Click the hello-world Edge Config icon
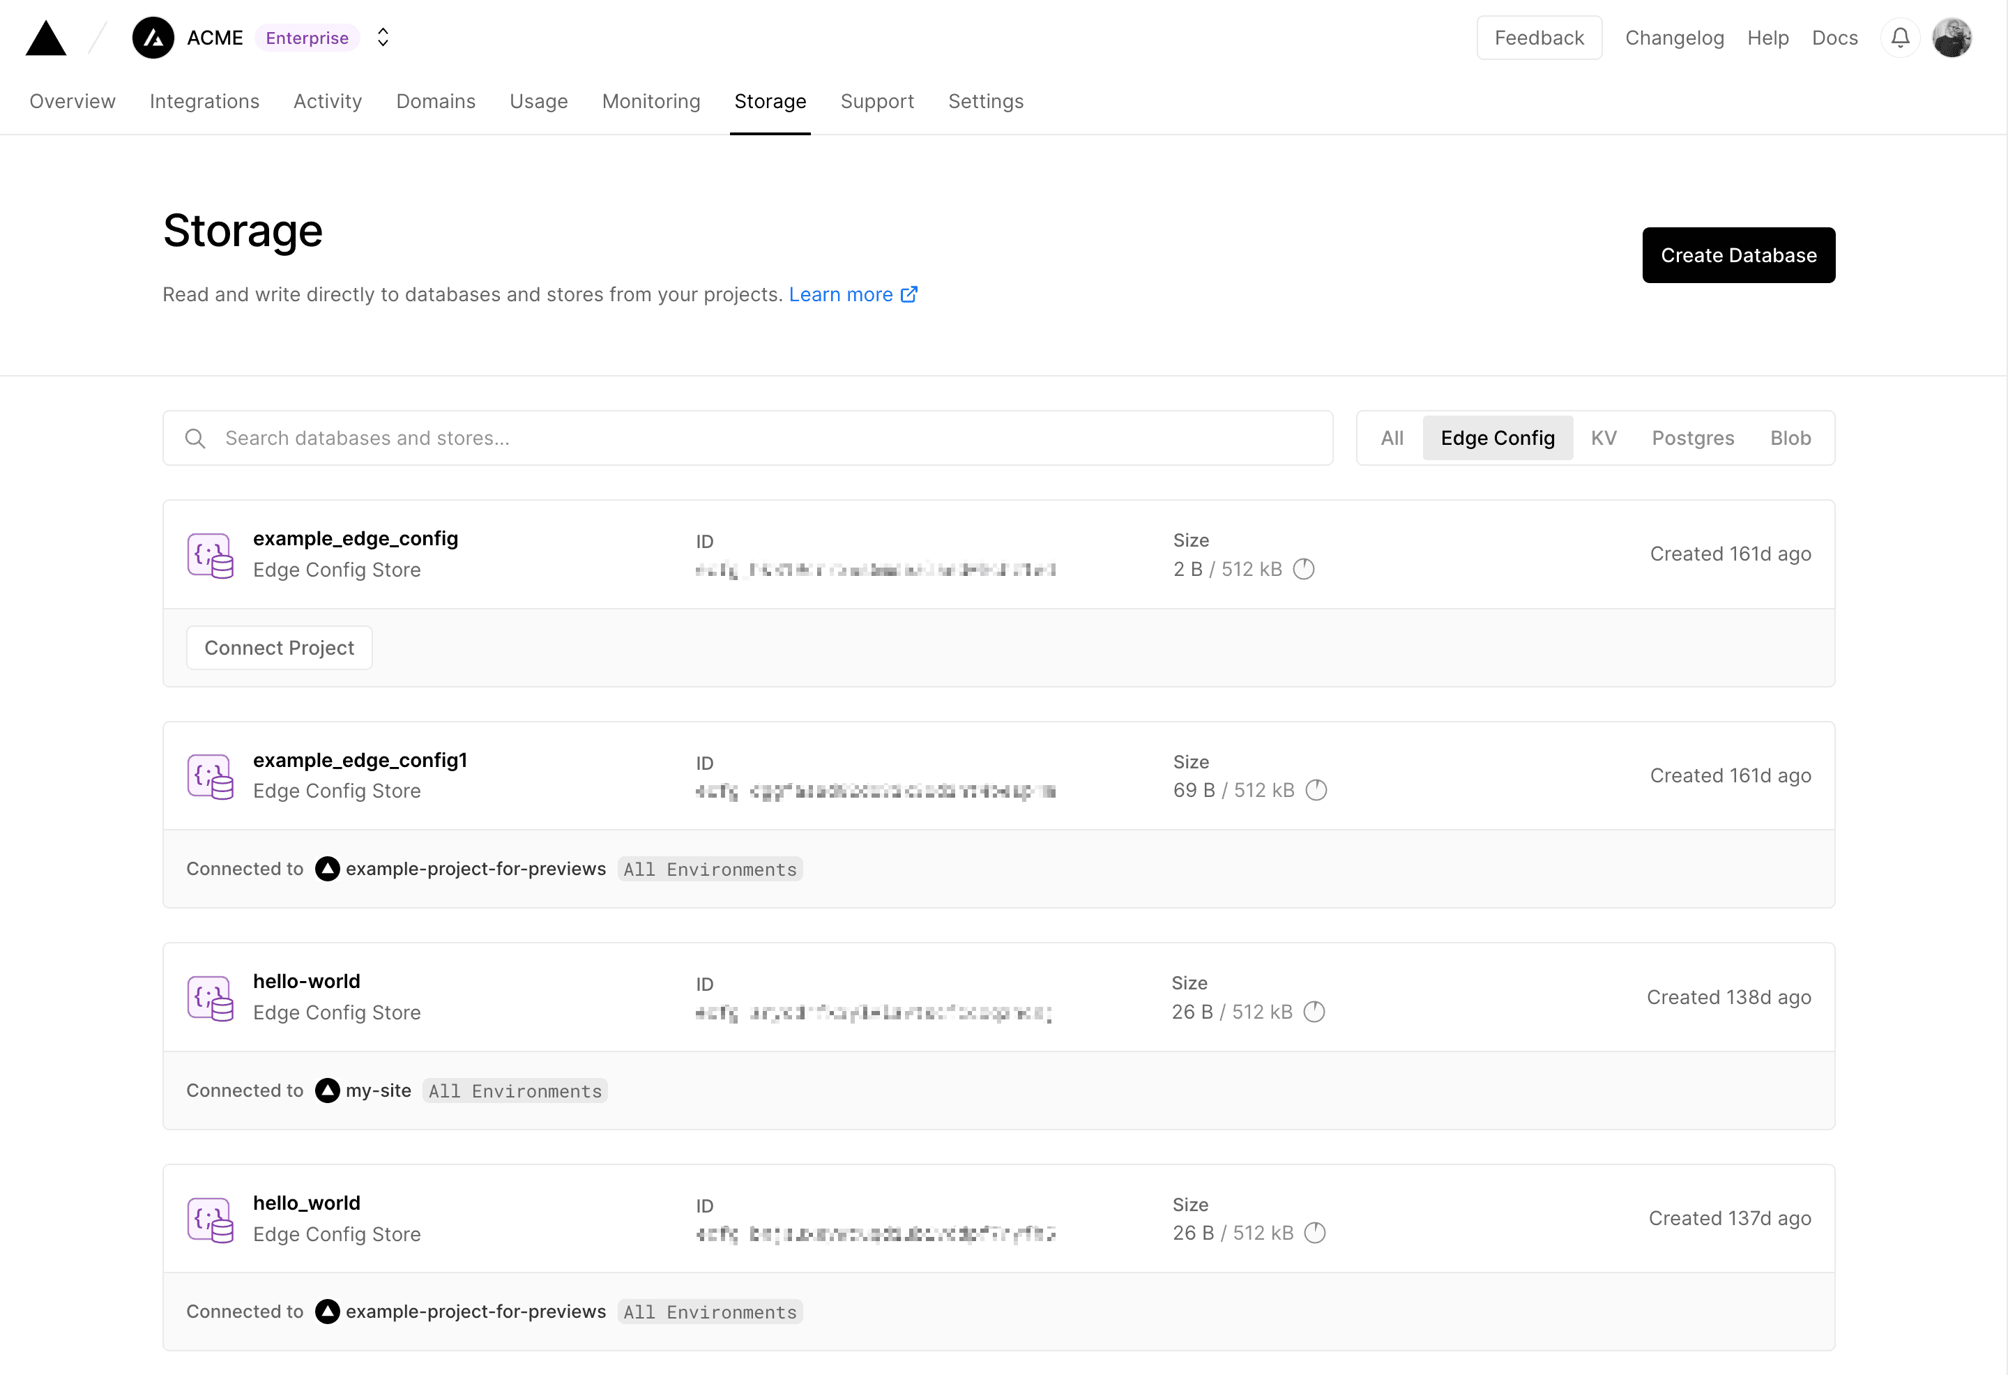The image size is (2008, 1375). (210, 998)
